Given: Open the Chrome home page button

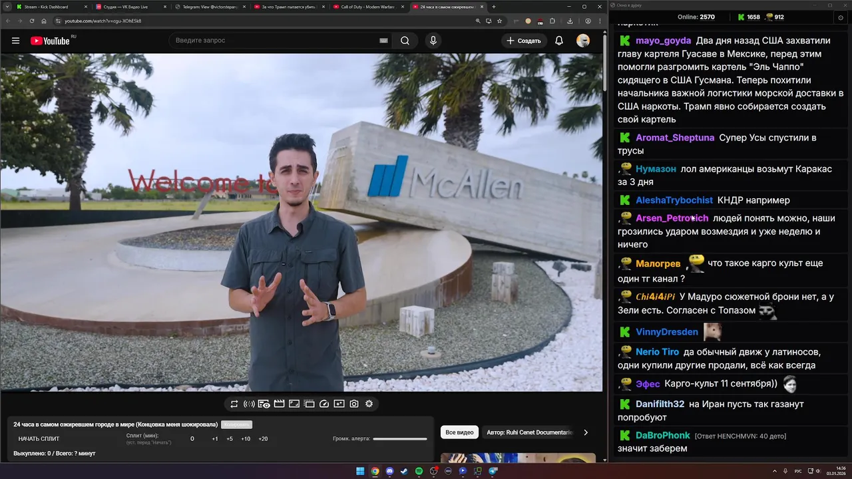Looking at the screenshot, I should pos(44,21).
